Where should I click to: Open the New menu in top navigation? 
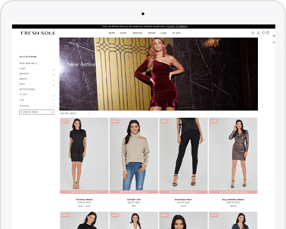[111, 33]
